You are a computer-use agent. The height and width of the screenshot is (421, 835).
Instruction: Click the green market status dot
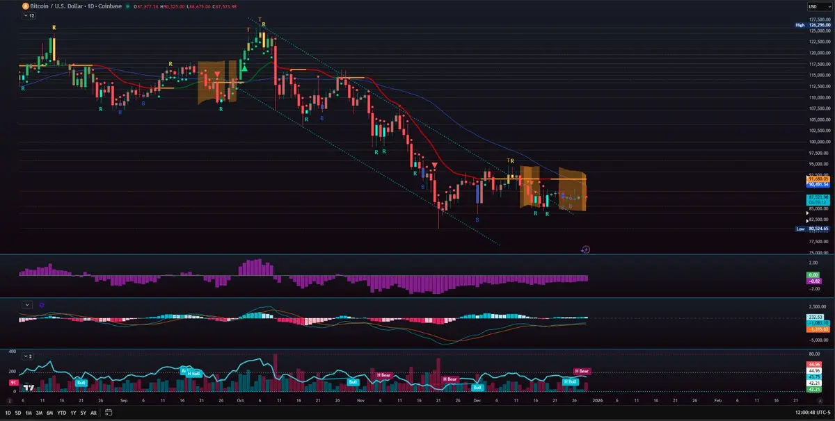tap(127, 6)
